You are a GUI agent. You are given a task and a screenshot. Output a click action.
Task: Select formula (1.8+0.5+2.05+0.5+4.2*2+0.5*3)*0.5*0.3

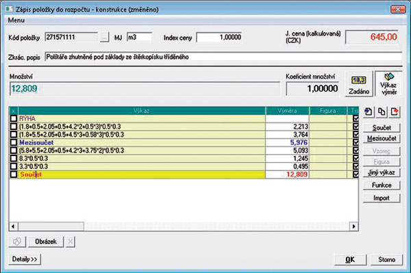(x=70, y=127)
